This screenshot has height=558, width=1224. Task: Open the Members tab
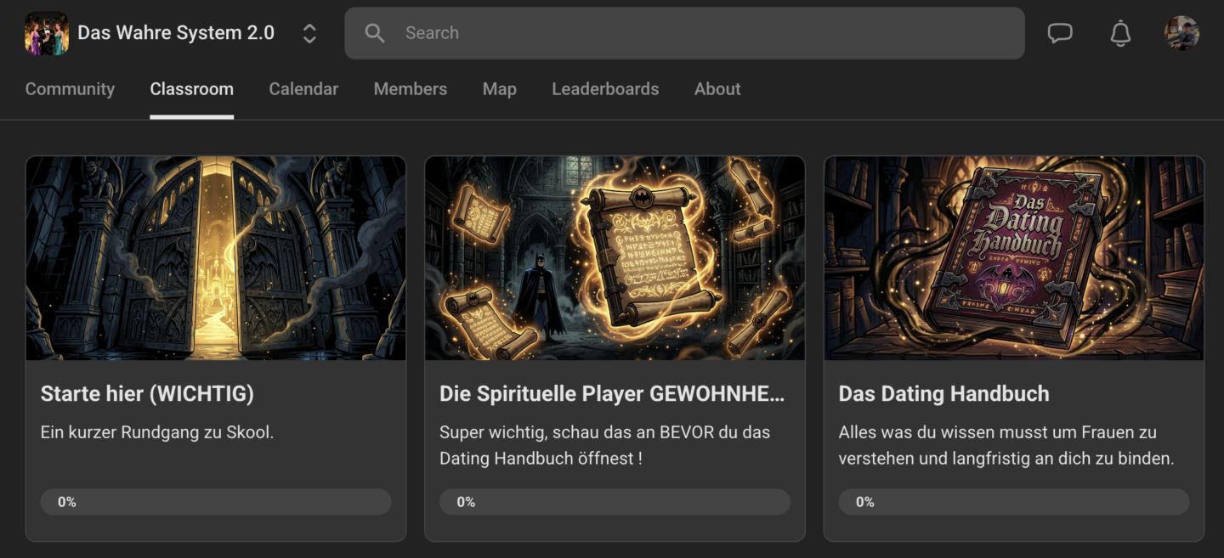[x=411, y=89]
